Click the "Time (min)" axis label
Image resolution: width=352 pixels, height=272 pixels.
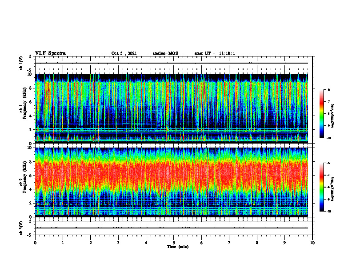178,247
